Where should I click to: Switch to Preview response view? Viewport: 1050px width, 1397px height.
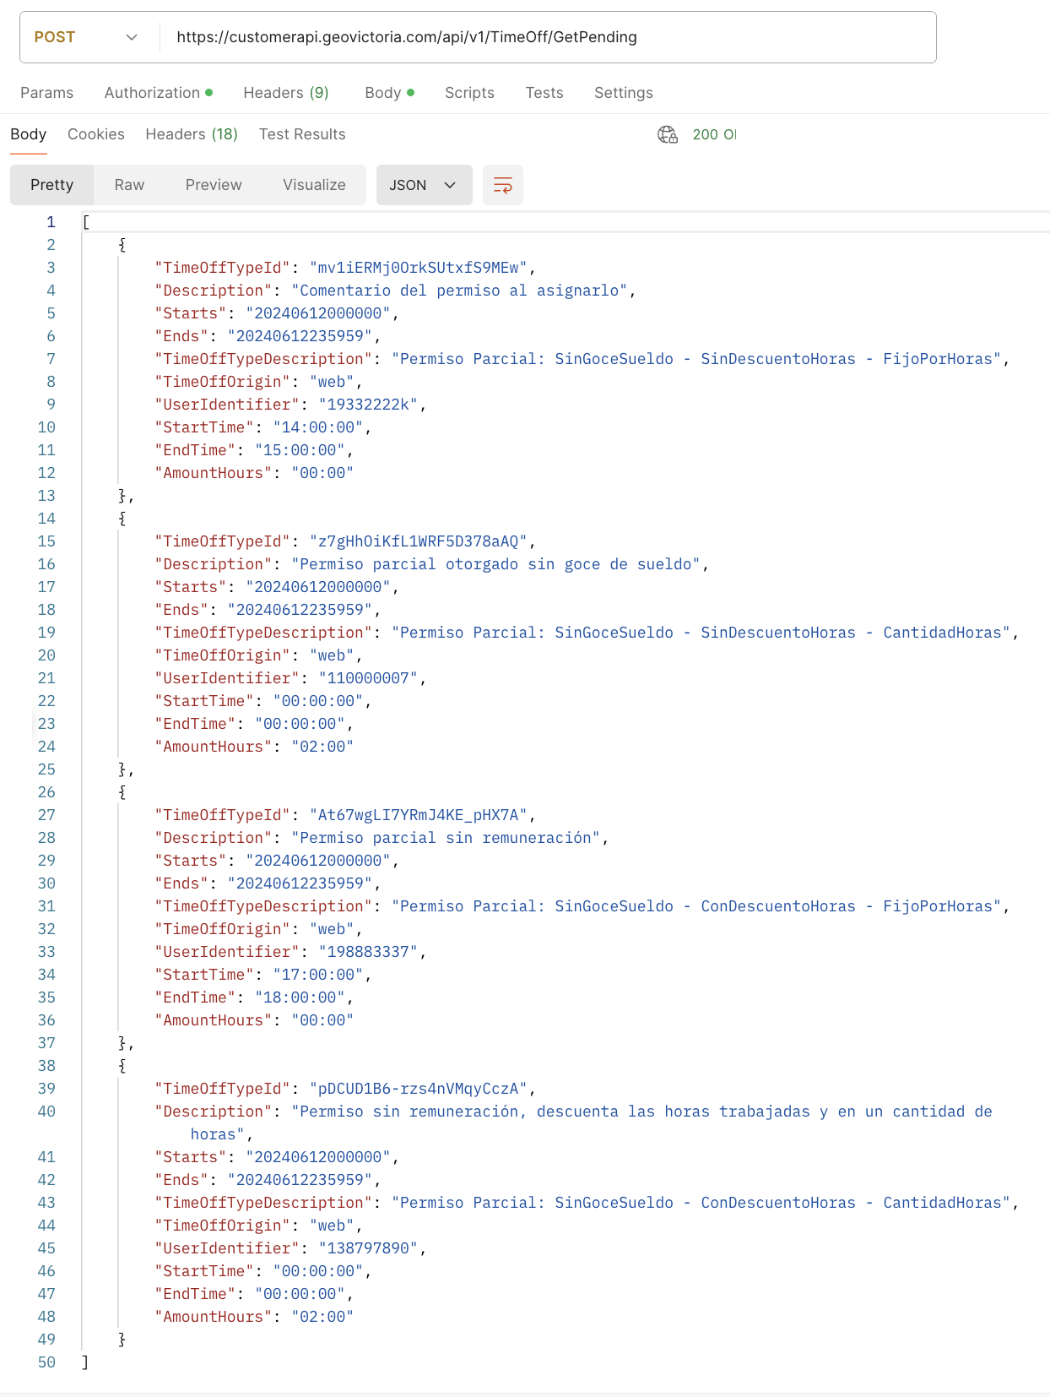pyautogui.click(x=213, y=185)
